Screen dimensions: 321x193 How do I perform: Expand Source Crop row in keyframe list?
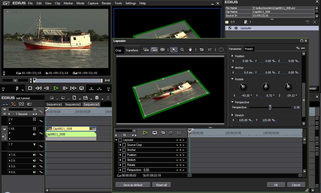coord(120,145)
